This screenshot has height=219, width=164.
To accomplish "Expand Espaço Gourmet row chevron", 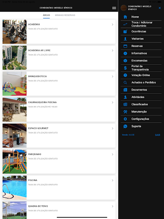I will (x=112, y=128).
